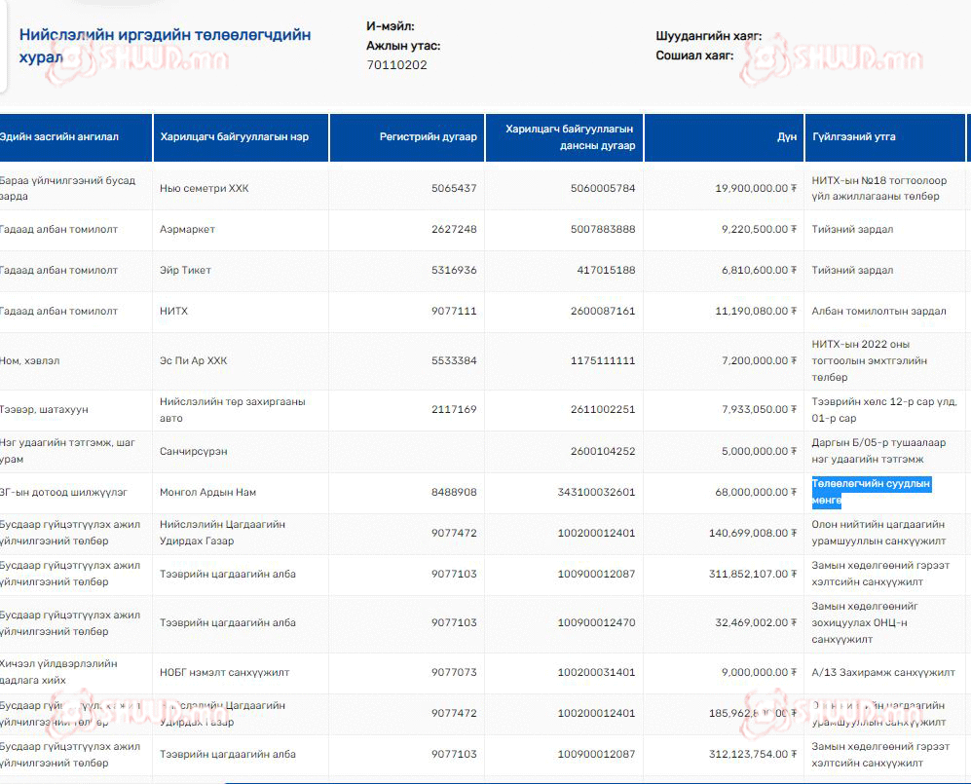The height and width of the screenshot is (784, 971).
Task: Select the highlighted Төлөөлөгчийн суудлын мөнгө text
Action: [871, 492]
